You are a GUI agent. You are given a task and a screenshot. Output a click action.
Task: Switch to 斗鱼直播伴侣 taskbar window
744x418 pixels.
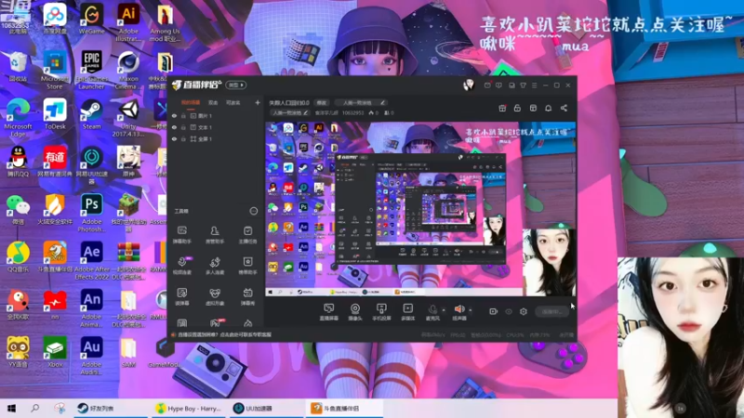[x=344, y=408]
